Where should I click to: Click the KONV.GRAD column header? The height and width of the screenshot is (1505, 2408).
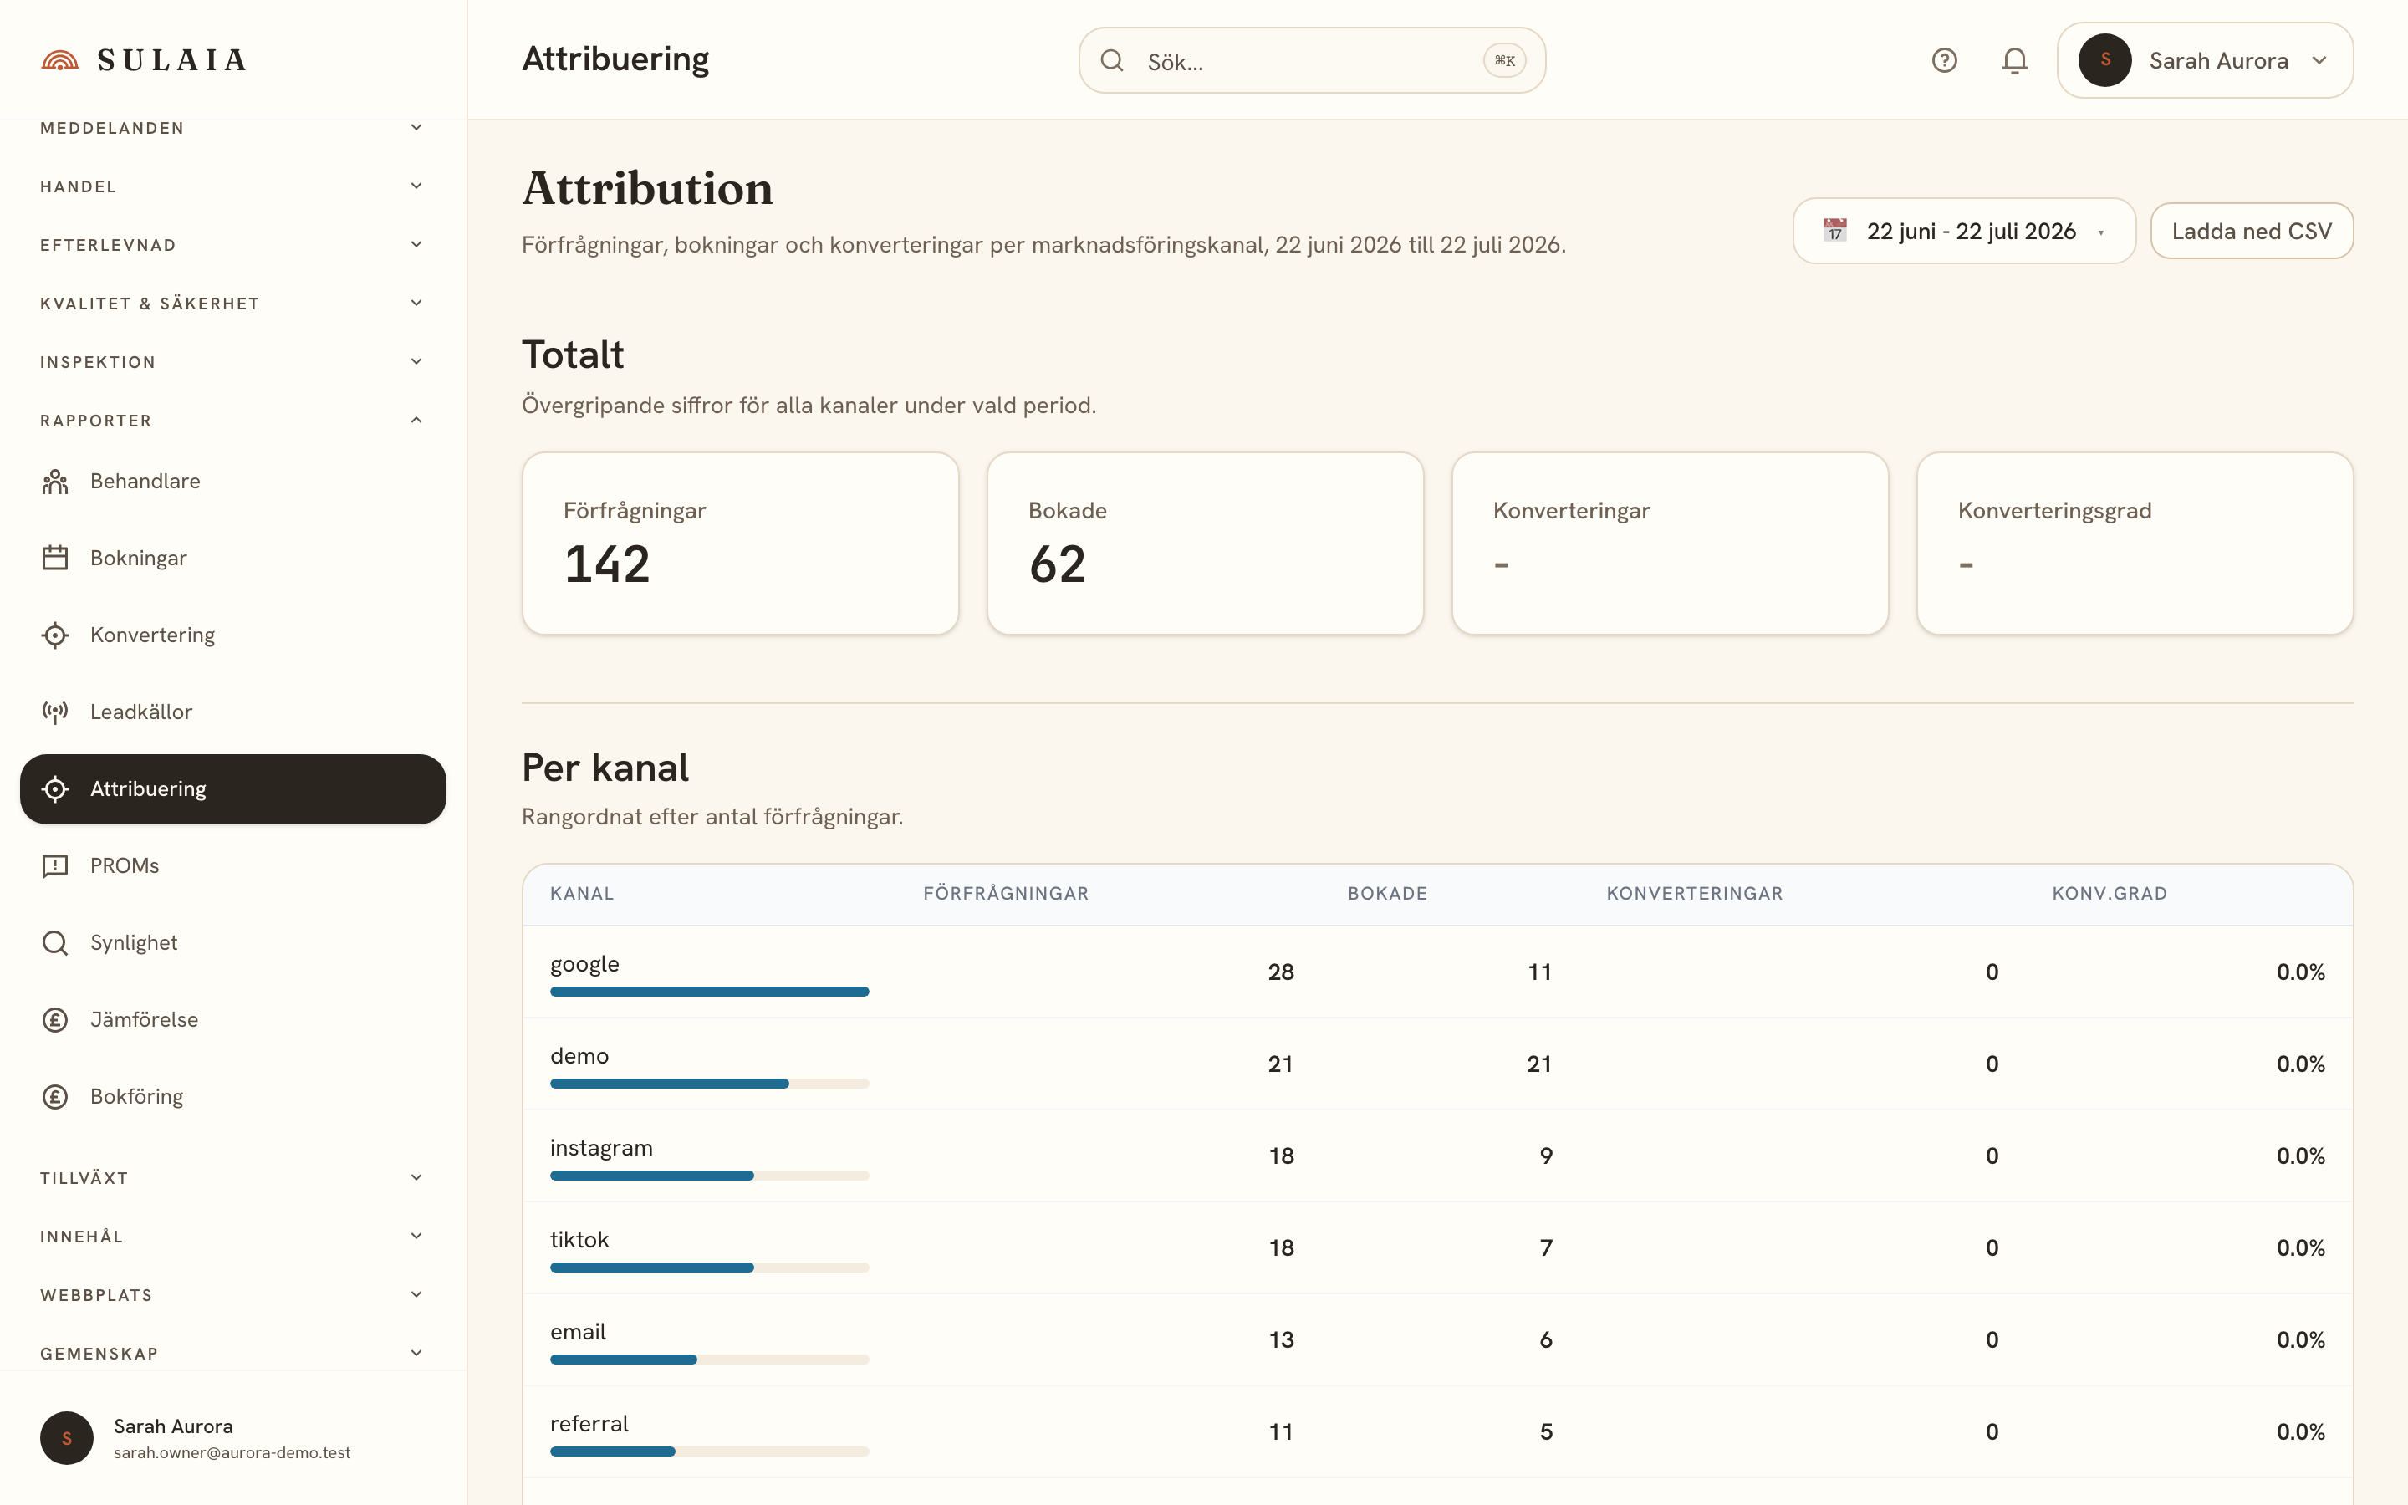pos(2110,894)
